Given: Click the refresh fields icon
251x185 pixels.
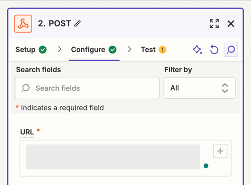Looking at the screenshot, I should 214,50.
